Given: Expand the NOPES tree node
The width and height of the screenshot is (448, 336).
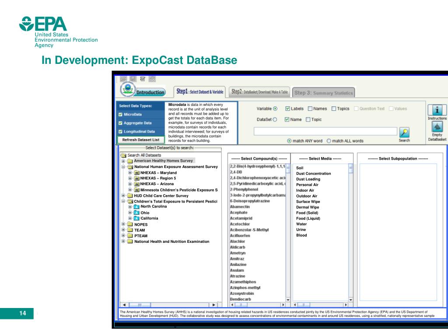Looking at the screenshot, I should pyautogui.click(x=123, y=224).
